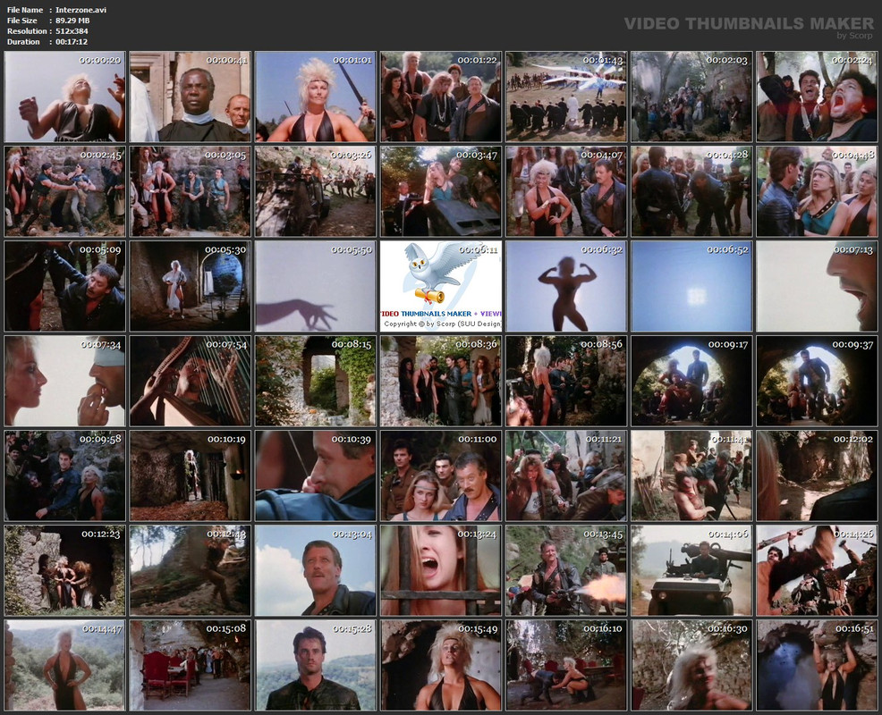Open the 00:05:30 thumbnail

tap(191, 286)
